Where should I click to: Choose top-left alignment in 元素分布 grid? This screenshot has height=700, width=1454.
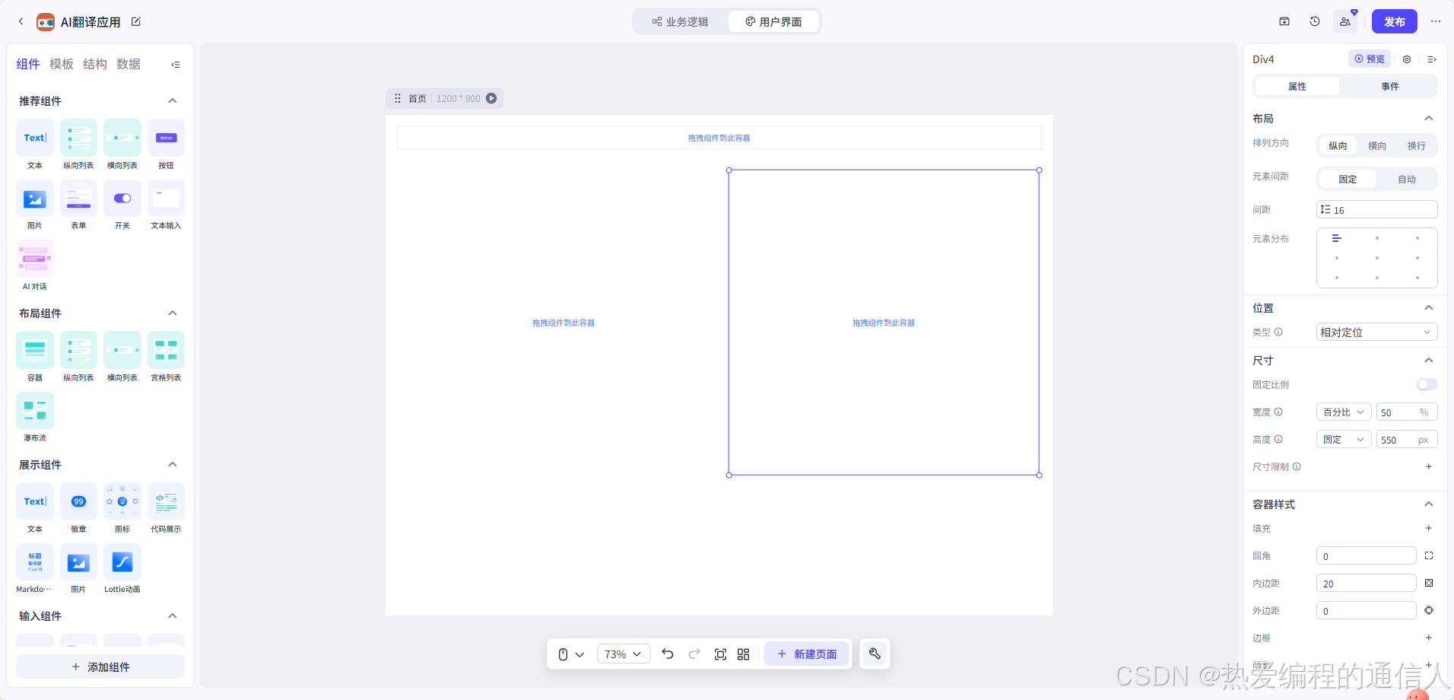[x=1336, y=238]
